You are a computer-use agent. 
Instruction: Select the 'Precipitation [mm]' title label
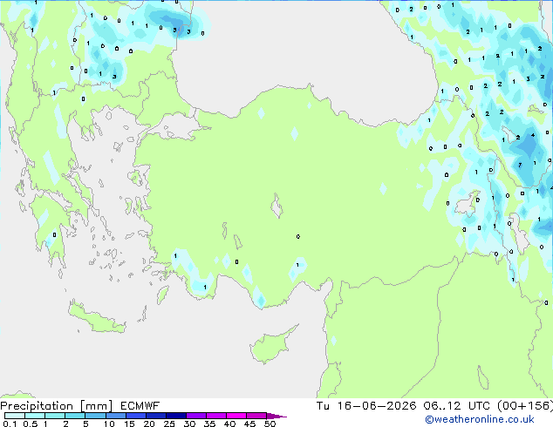coord(57,406)
